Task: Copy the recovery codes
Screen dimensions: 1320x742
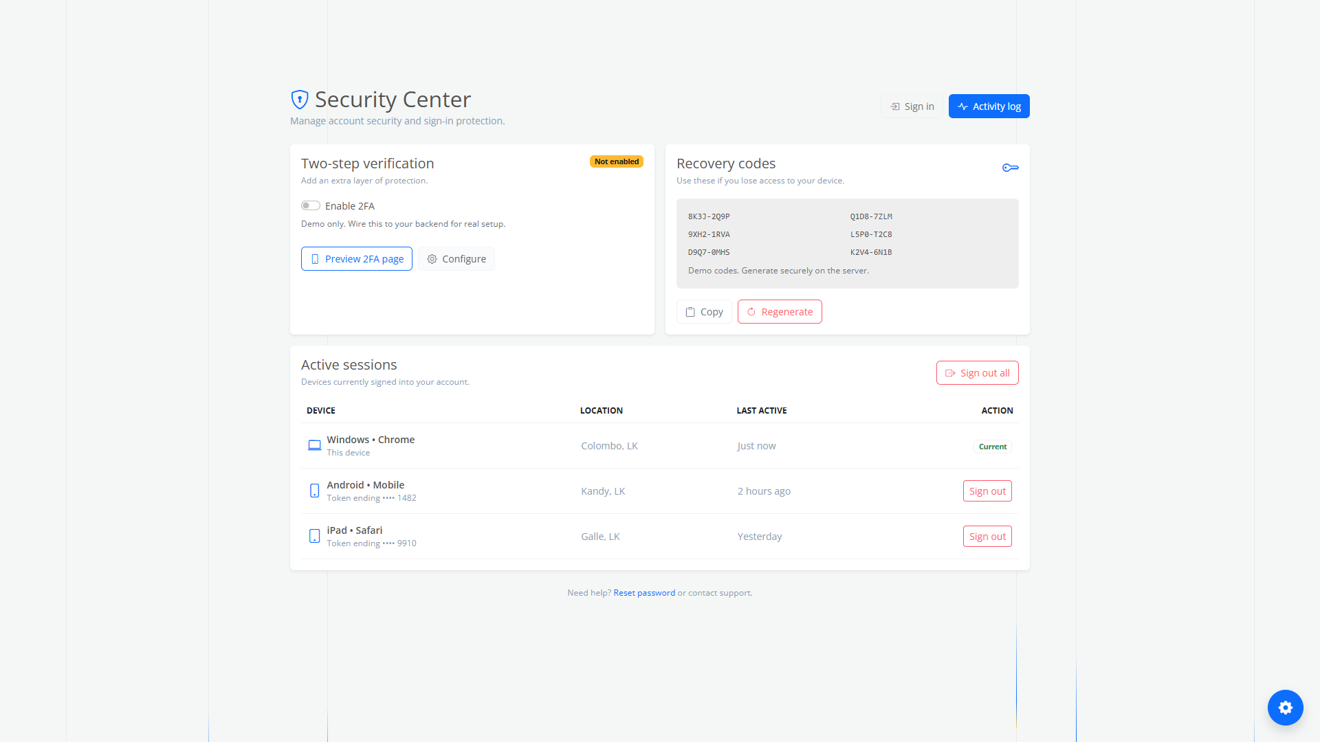Action: 704,312
